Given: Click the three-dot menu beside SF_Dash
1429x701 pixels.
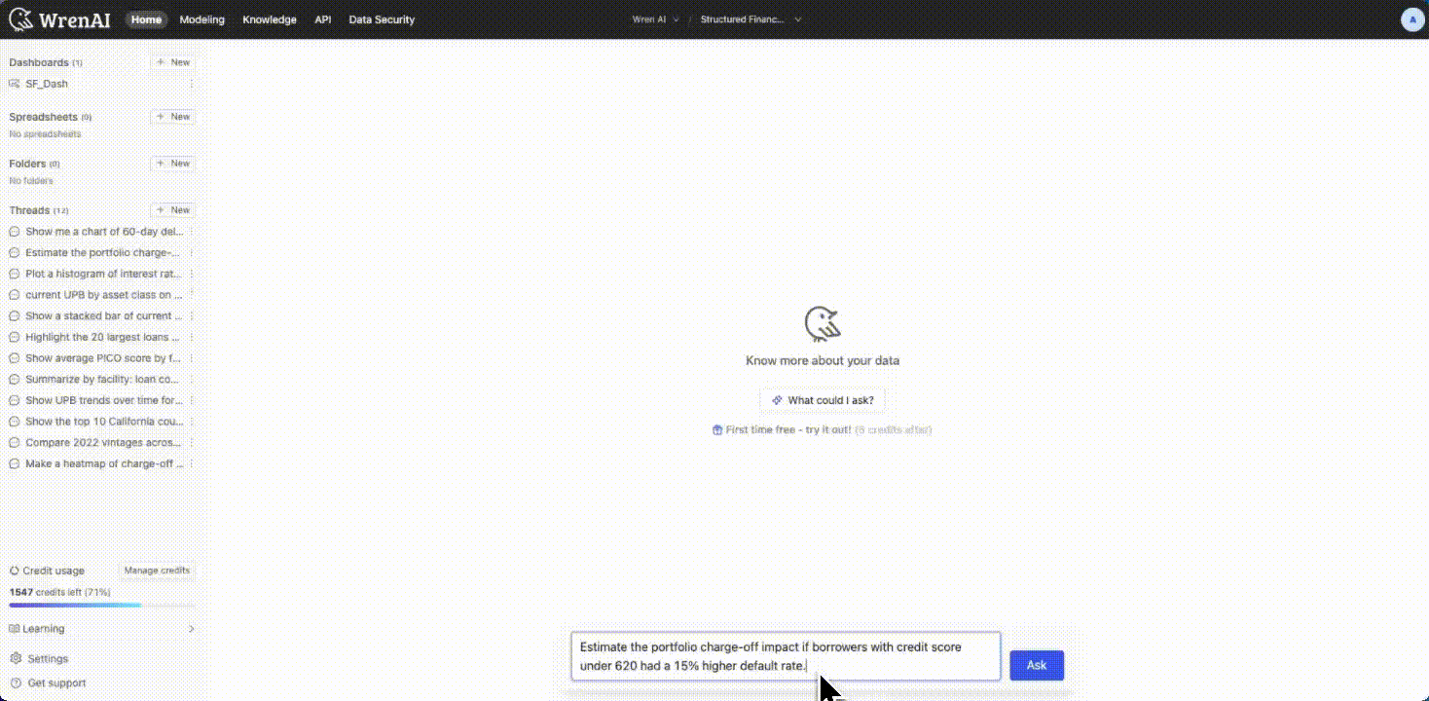Looking at the screenshot, I should coord(191,84).
